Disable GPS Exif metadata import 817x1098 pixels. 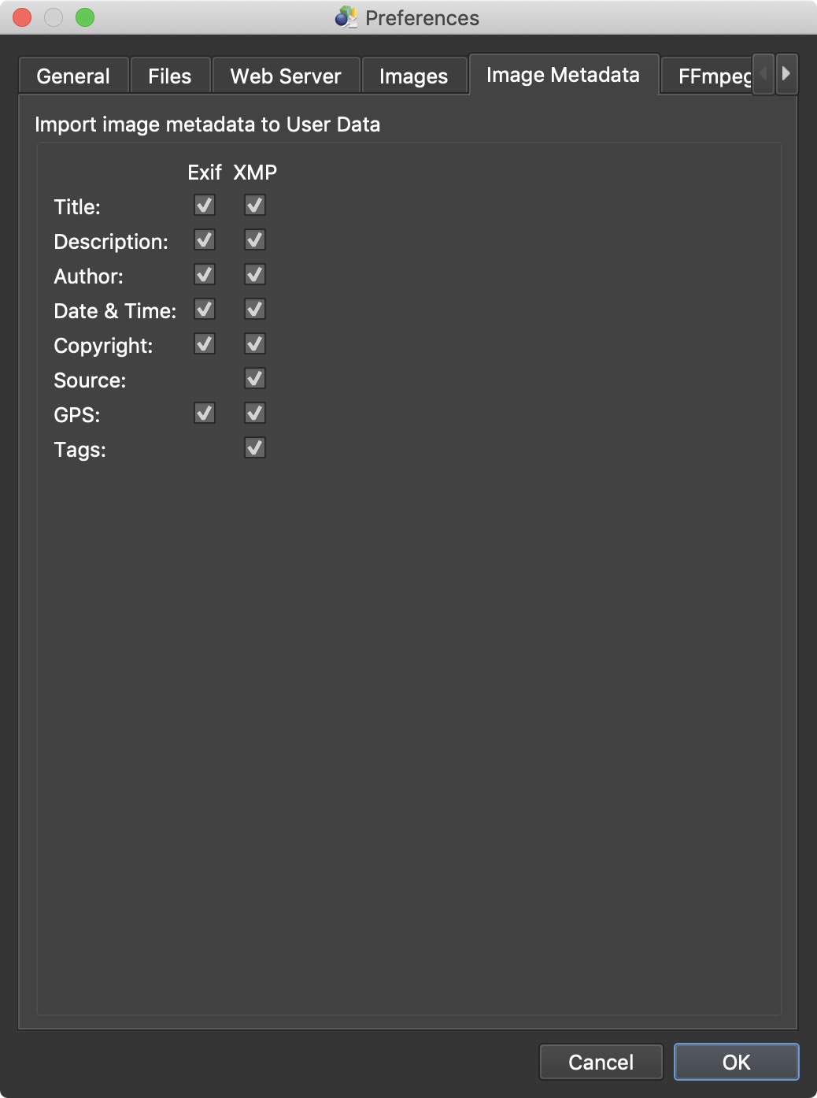click(x=205, y=414)
